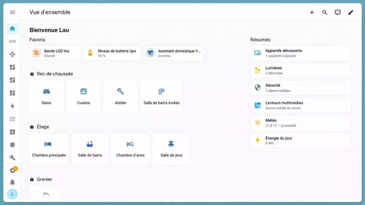The image size is (365, 205).
Task: Open search with magnifier icon
Action: (325, 12)
